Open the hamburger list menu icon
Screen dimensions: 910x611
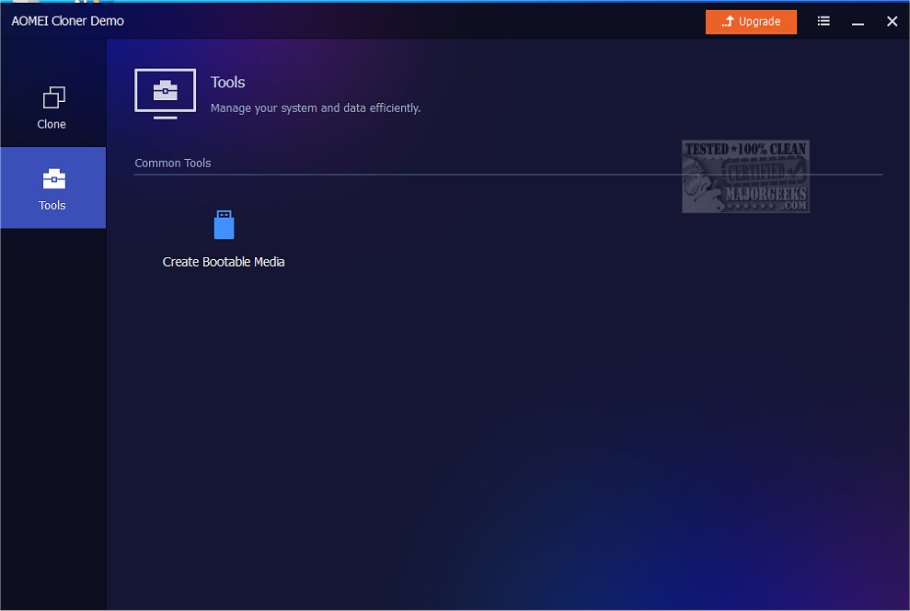823,21
